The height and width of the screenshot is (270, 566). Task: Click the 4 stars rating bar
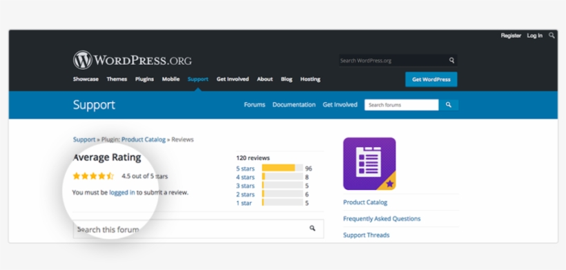point(282,177)
